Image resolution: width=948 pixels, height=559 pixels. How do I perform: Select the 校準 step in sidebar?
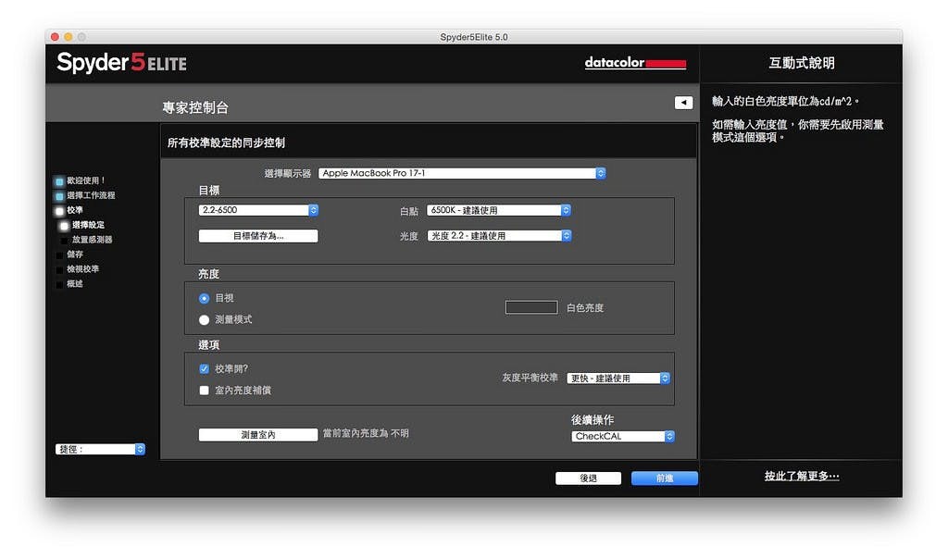click(x=75, y=210)
